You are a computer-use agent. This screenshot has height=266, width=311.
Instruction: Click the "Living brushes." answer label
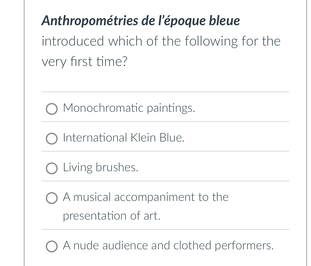(x=101, y=167)
